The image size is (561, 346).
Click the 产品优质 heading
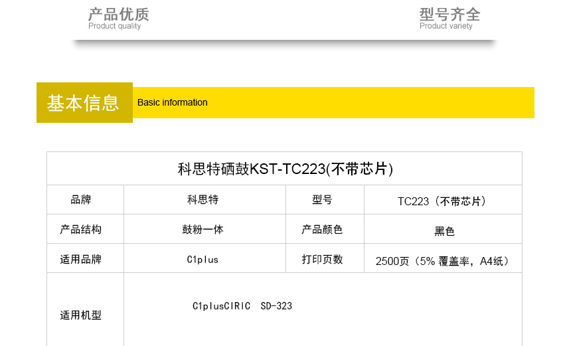point(118,15)
